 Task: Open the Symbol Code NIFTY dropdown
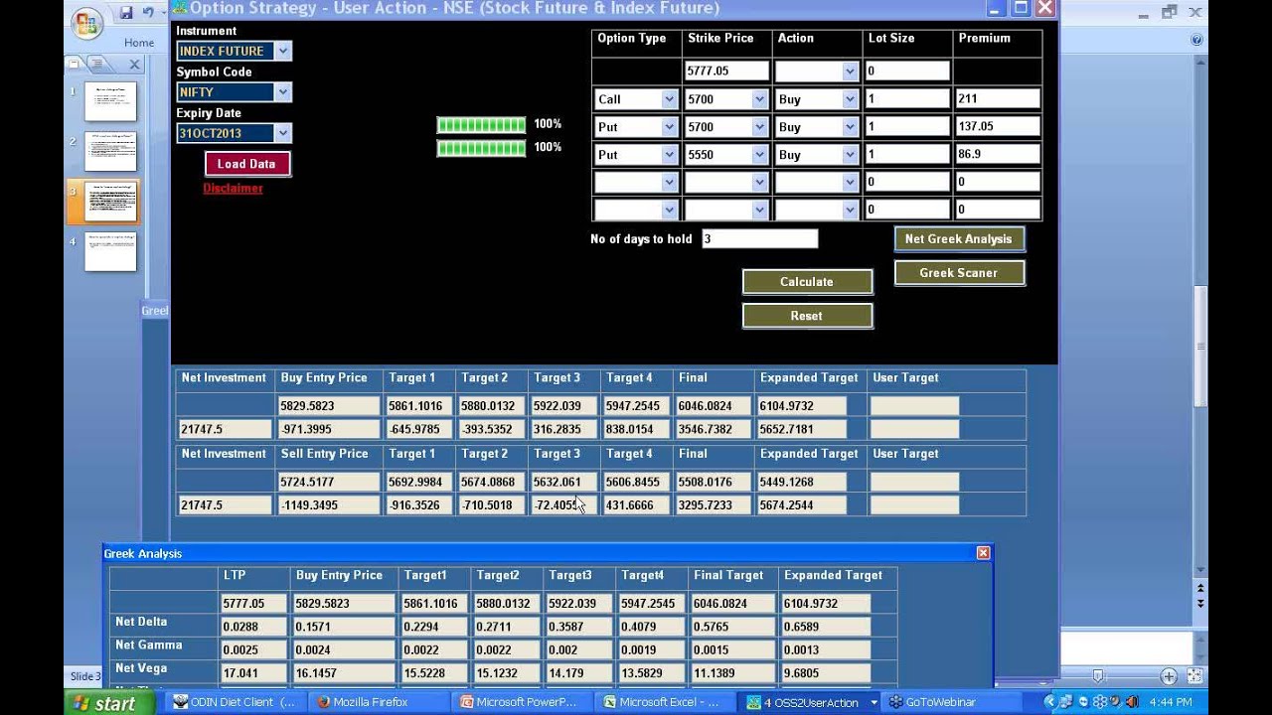click(283, 91)
